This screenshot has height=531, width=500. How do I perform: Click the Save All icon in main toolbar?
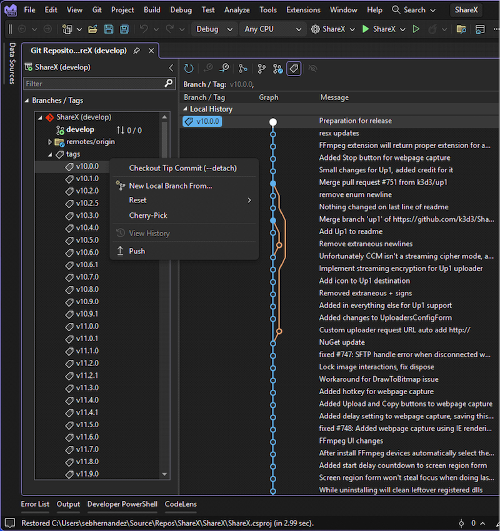[124, 29]
